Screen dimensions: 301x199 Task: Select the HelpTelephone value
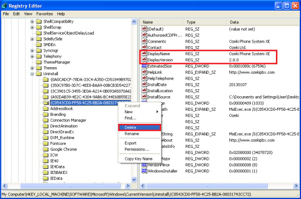tap(161, 78)
